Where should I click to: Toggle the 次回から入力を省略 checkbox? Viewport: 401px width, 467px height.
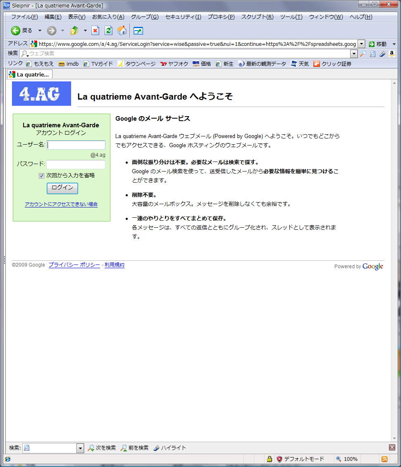tap(41, 176)
